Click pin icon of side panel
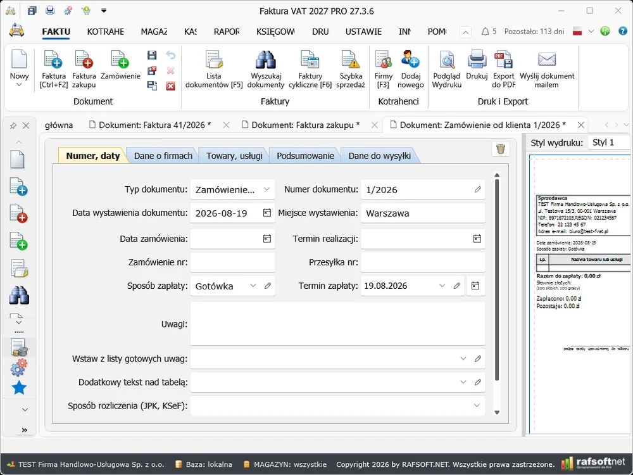Image resolution: width=633 pixels, height=475 pixels. pos(13,125)
